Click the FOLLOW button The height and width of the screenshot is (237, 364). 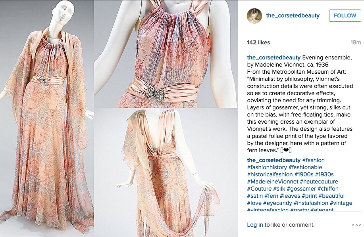pos(345,15)
